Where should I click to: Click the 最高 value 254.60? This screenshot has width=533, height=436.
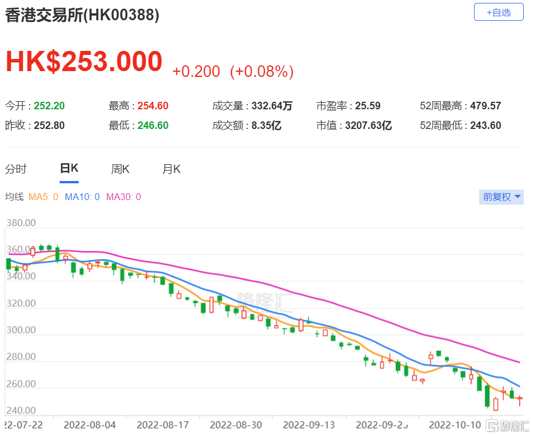[x=153, y=106]
